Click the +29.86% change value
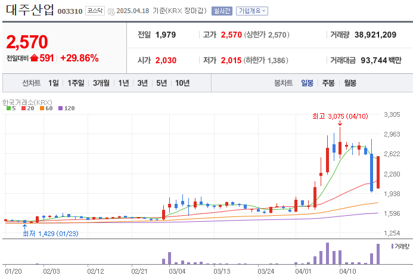The width and height of the screenshot is (413, 279). tap(79, 58)
